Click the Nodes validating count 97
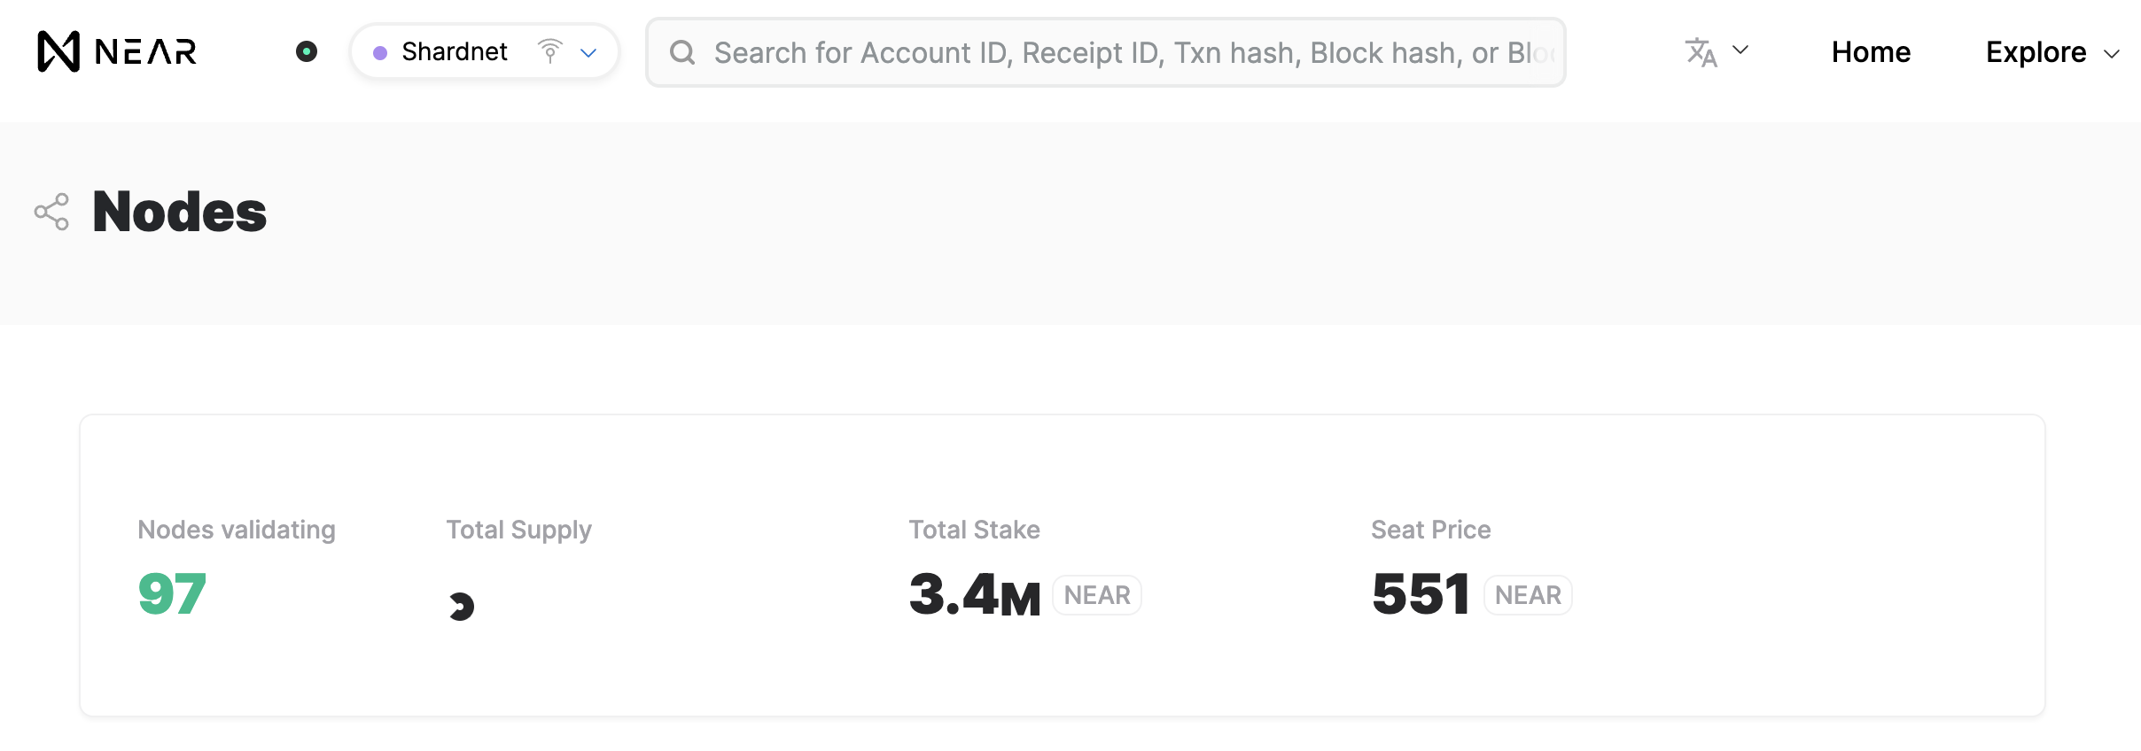 172,593
